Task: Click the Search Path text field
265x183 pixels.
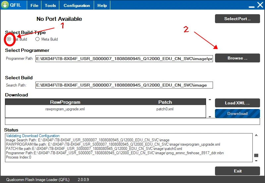Action: pos(124,85)
